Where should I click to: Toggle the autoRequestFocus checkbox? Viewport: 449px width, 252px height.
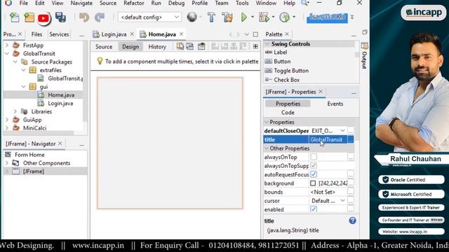(314, 174)
